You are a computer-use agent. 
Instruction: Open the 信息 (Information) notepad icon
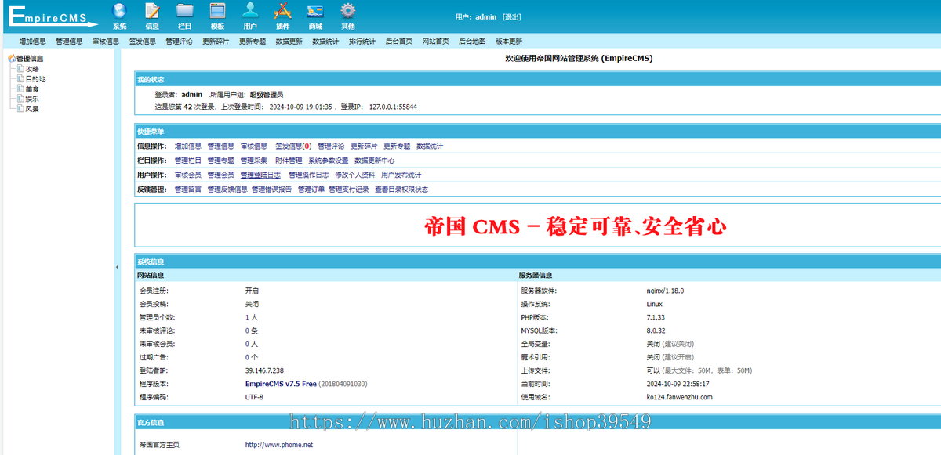pos(152,11)
